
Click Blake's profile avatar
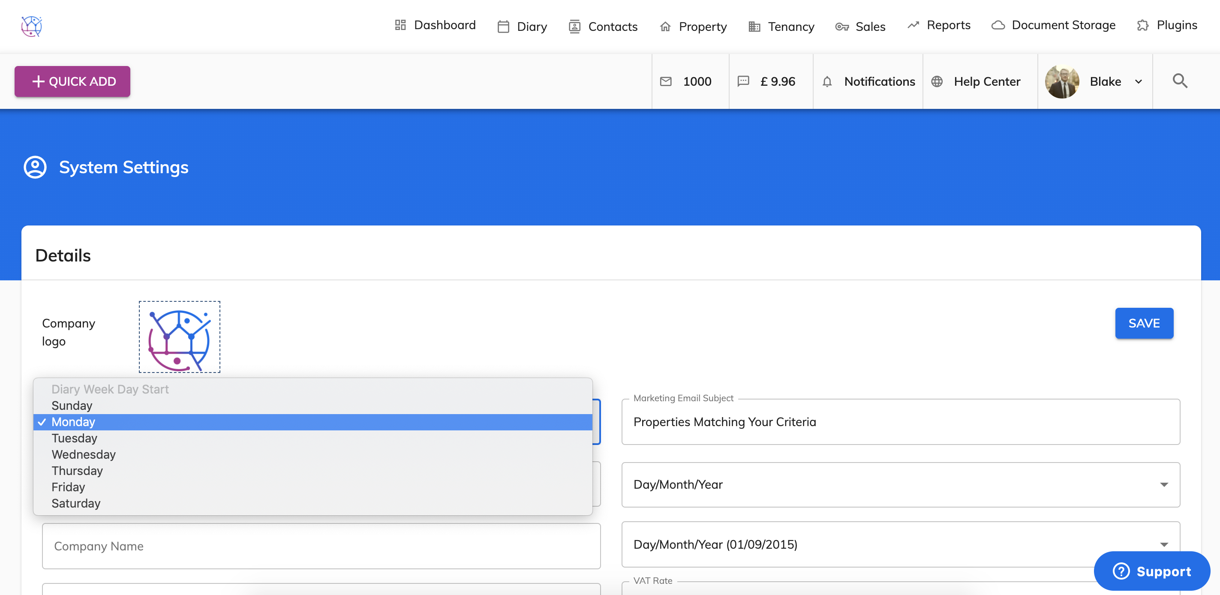pyautogui.click(x=1062, y=81)
